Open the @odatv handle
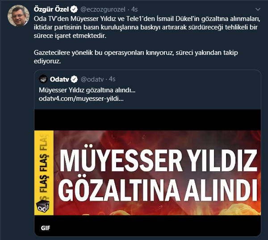Screen dimensions: 268x240 coord(92,79)
